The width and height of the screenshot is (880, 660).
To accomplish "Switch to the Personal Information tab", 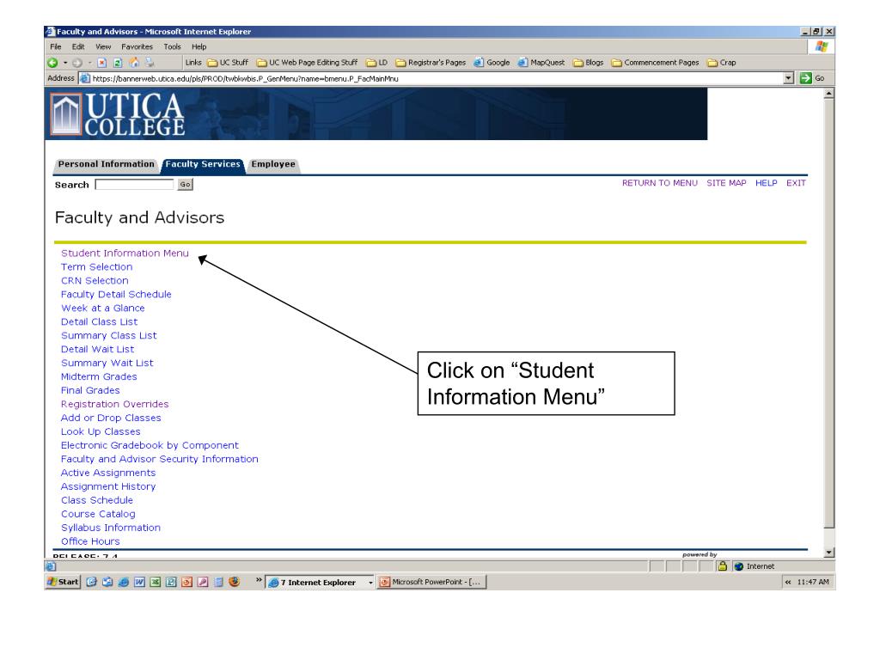I will [x=106, y=164].
